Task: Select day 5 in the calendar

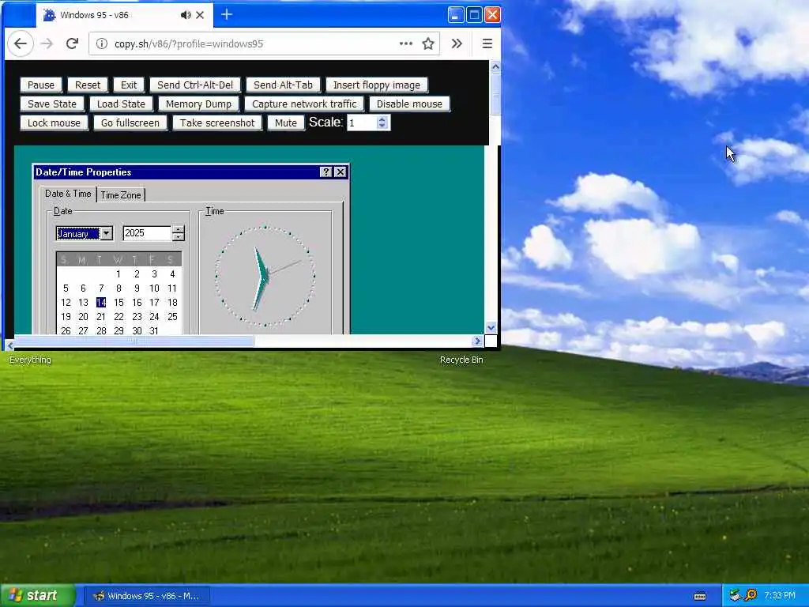Action: (x=66, y=288)
